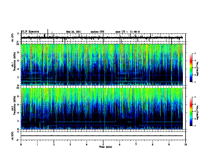The height and width of the screenshot is (162, 209).
Task: Click the "station=ITK" header label
Action: (x=97, y=32)
